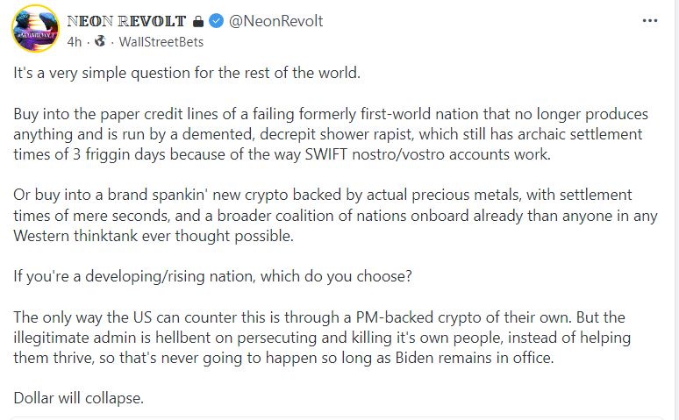Click the 'very simple question' opening sentence
This screenshot has width=679, height=420.
(187, 73)
